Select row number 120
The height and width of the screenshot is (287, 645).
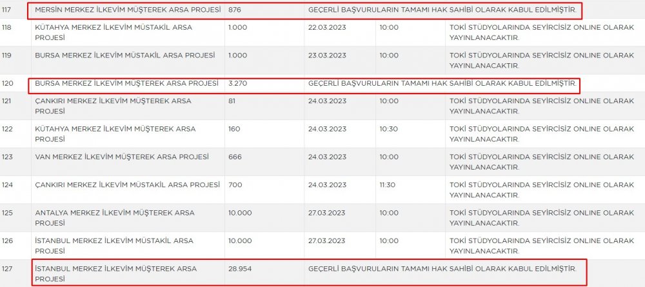[x=7, y=83]
